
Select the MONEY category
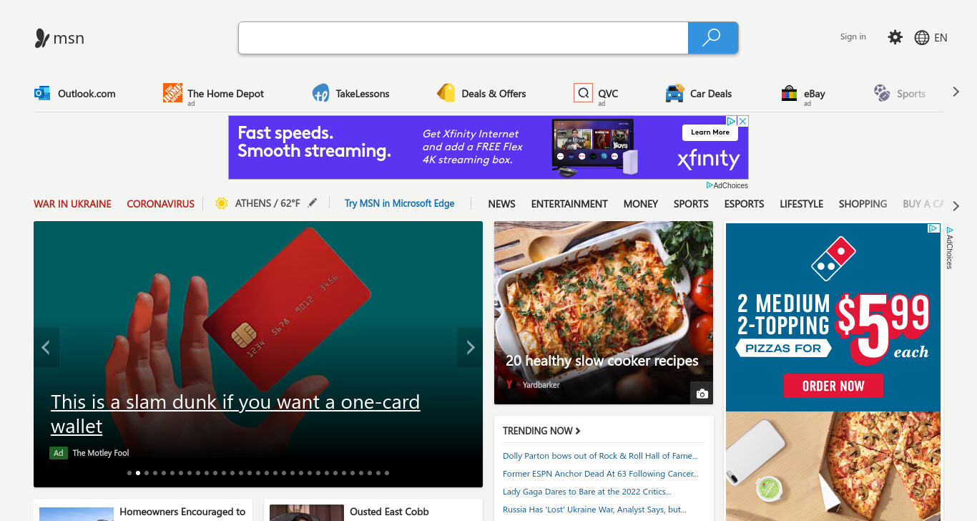(640, 204)
